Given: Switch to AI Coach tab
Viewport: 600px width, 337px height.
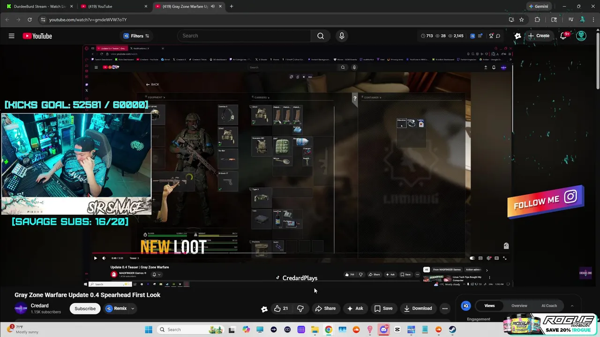Looking at the screenshot, I should click(x=549, y=306).
